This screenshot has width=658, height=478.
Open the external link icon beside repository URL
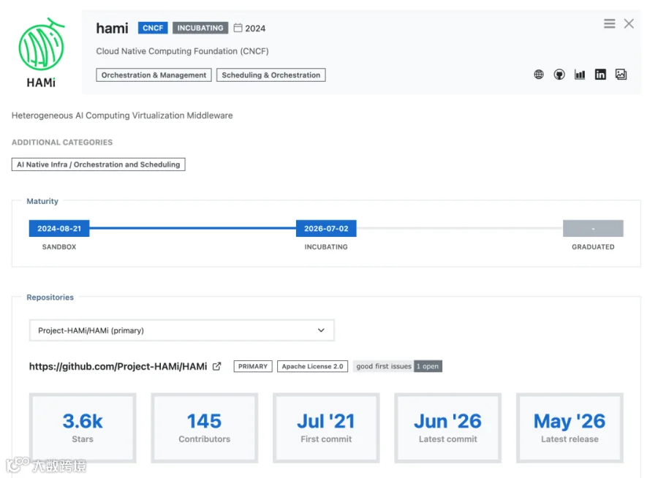click(216, 366)
